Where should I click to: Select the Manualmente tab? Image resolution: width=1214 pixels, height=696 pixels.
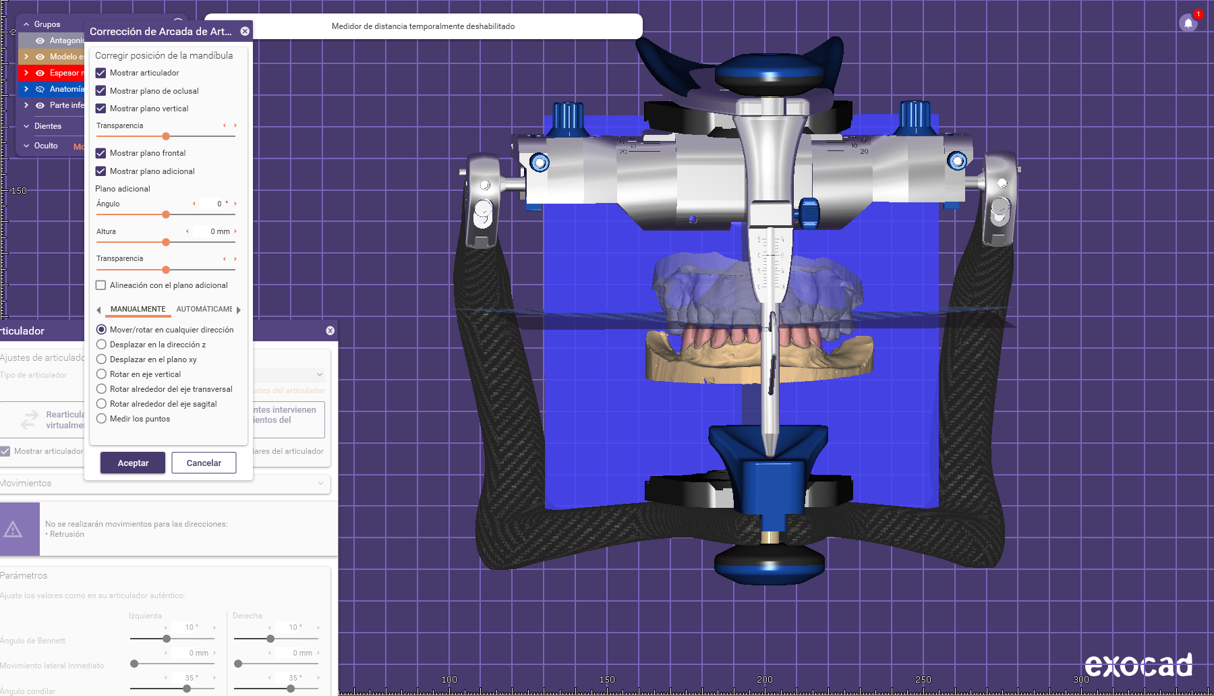(x=138, y=310)
